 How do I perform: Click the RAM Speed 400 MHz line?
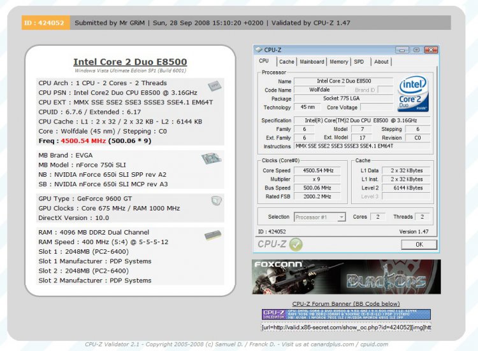tap(103, 242)
